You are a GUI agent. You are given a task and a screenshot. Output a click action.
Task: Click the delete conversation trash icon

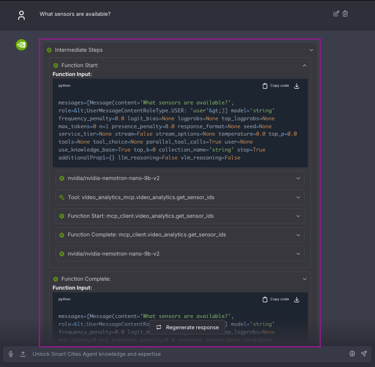(345, 14)
